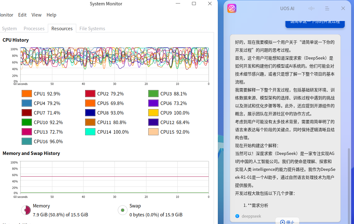This screenshot has height=224, width=354.
Task: Click the 'CPU14 100.0%' label
Action: point(113,132)
